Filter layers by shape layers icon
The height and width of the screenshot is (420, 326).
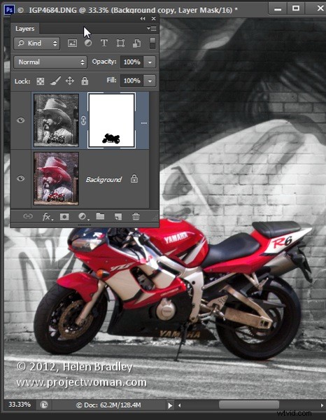pyautogui.click(x=120, y=43)
